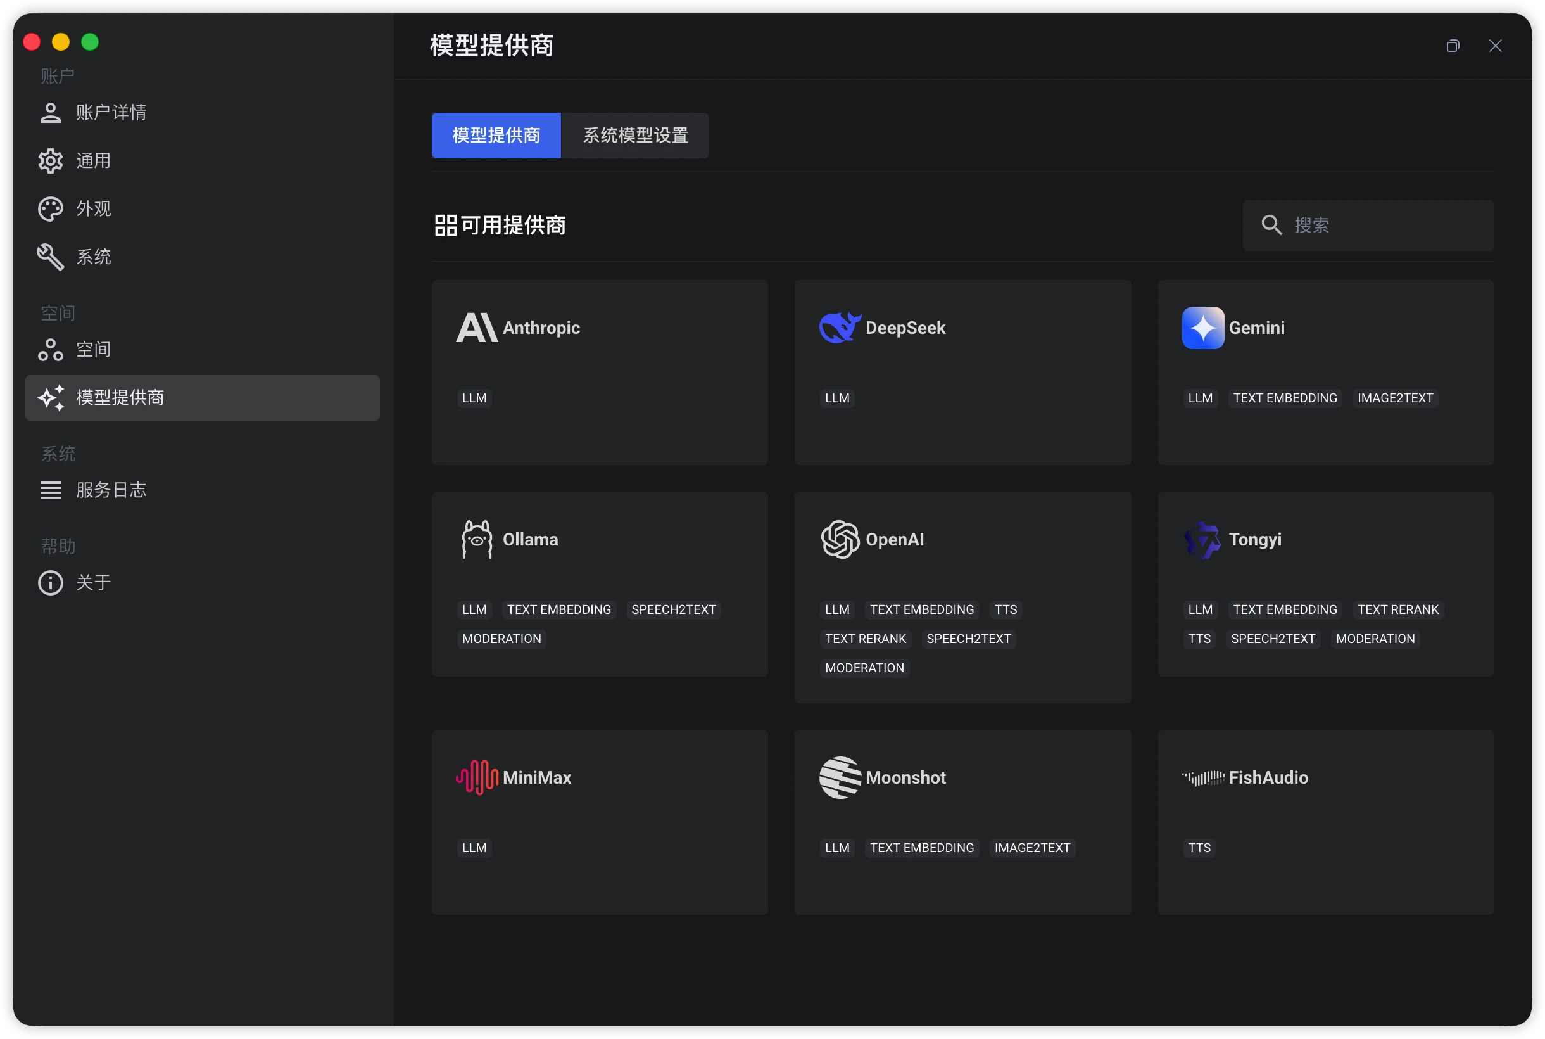Switch to the 系统模型设置 tab
This screenshot has height=1039, width=1545.
click(x=635, y=136)
